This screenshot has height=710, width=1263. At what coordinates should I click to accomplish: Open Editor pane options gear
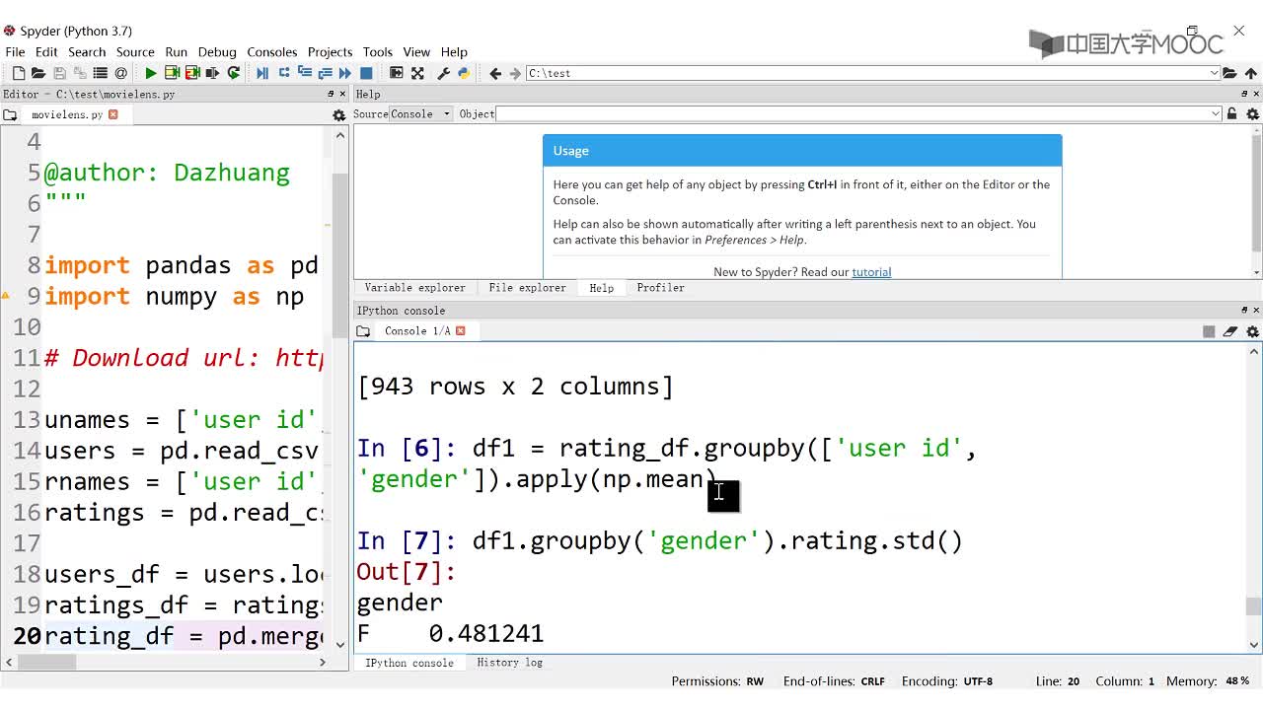point(338,115)
